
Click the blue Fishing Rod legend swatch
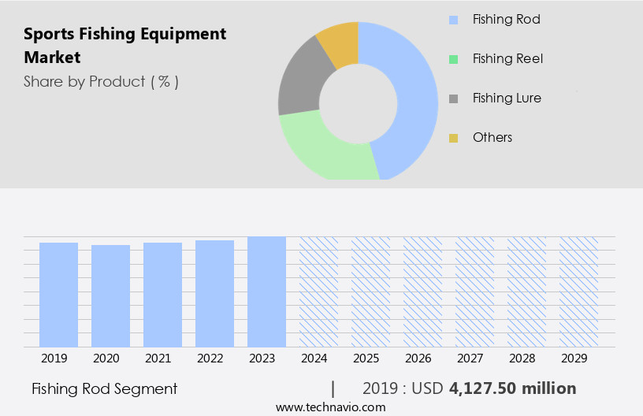tap(453, 20)
